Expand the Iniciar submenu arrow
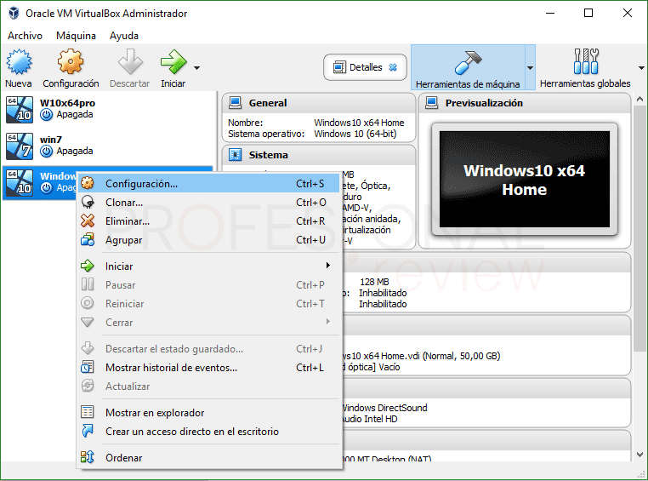Screen dimensions: 648x481 click(x=328, y=266)
